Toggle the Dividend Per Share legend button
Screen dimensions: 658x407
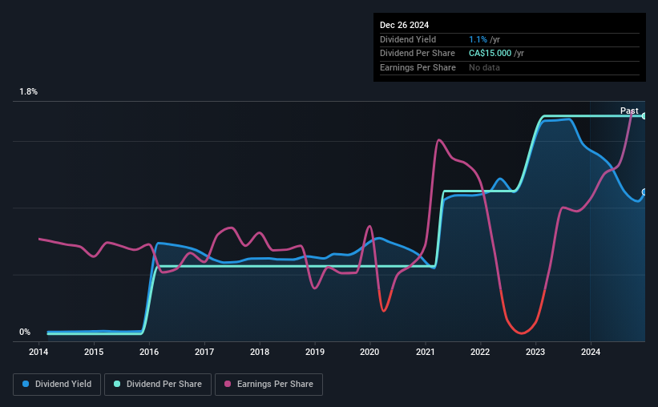tap(158, 385)
